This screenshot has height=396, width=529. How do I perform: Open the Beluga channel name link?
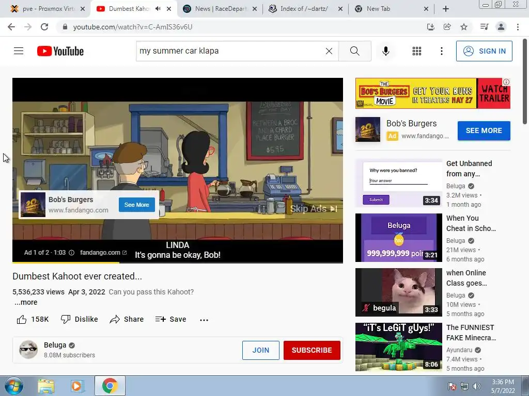coord(55,345)
